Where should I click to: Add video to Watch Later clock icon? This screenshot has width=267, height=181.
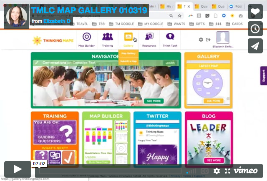tap(255, 29)
